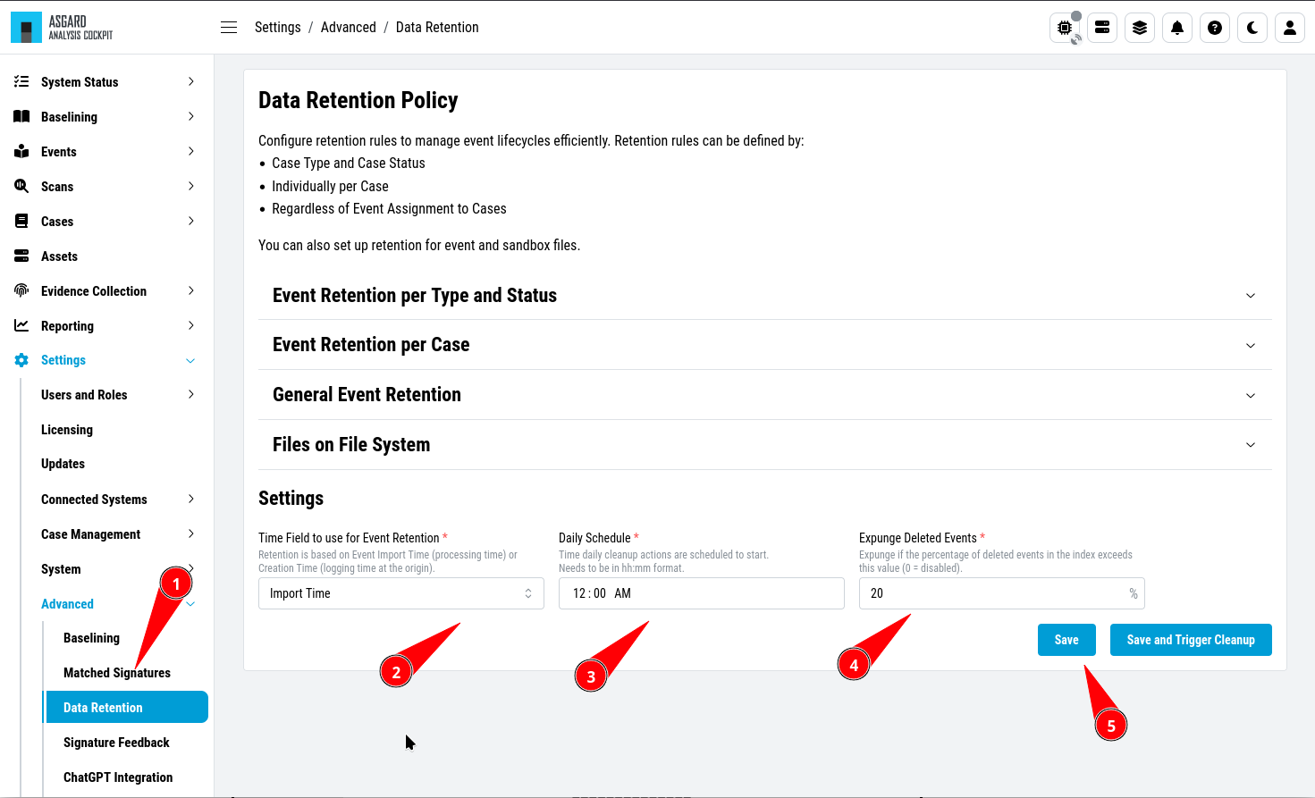The image size is (1315, 798).
Task: Open the Licensing settings page
Action: coord(67,430)
